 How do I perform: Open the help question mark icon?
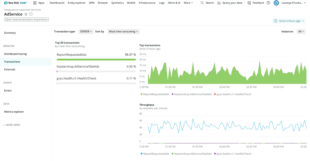click(268, 3)
